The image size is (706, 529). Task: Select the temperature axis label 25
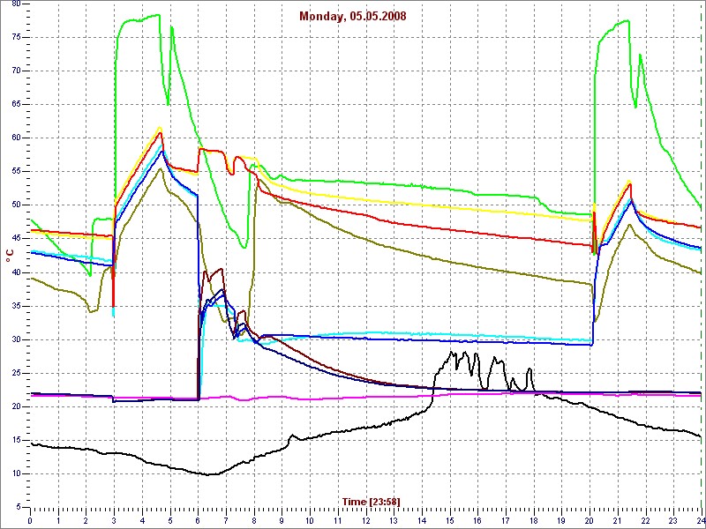16,373
